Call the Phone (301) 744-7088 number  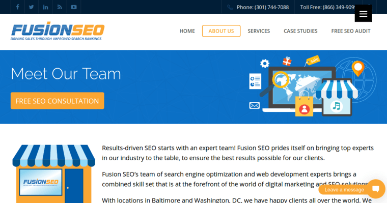[x=263, y=8]
